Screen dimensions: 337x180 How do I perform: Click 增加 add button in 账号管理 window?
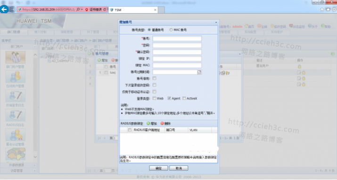click(103, 61)
